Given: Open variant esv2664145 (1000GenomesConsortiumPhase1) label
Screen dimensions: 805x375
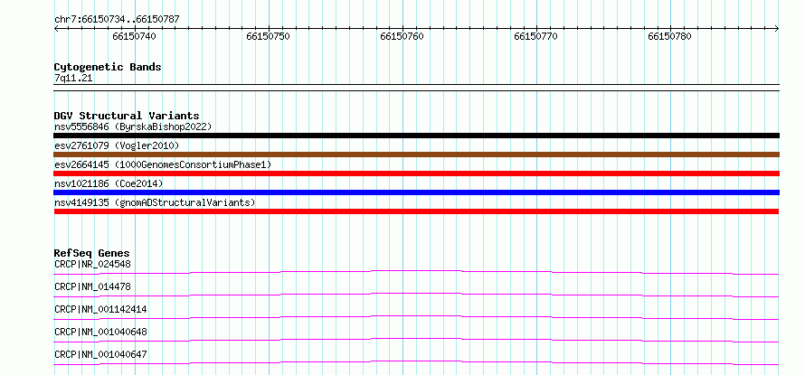Looking at the screenshot, I should coord(163,164).
